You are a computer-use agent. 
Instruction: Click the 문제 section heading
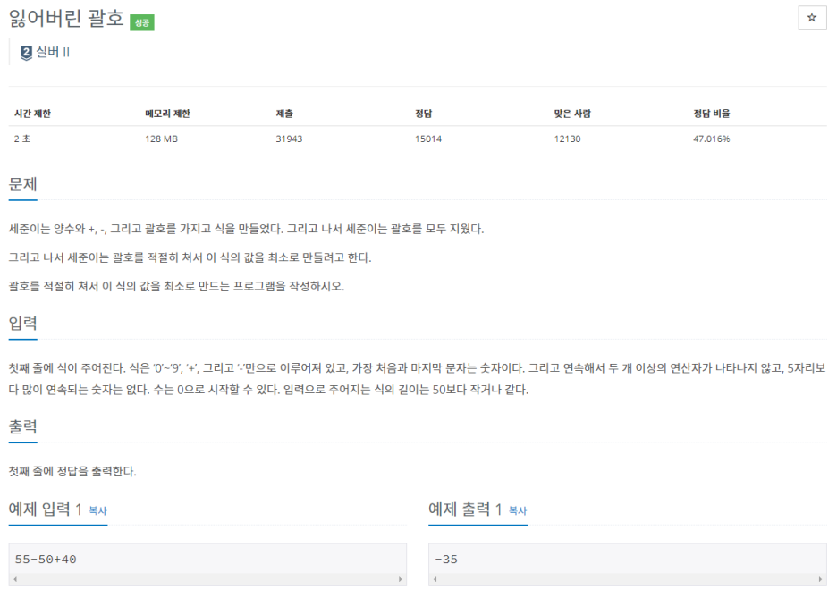(x=23, y=185)
